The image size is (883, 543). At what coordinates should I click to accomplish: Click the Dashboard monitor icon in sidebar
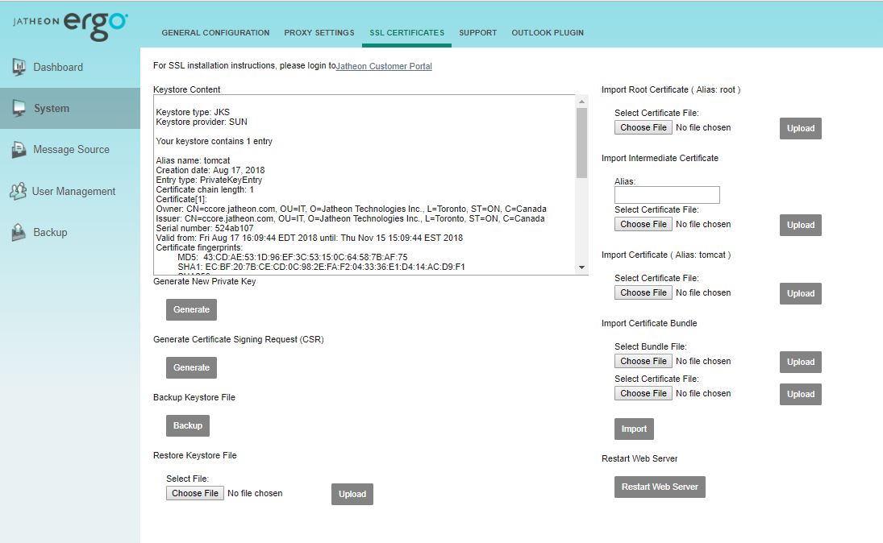19,67
